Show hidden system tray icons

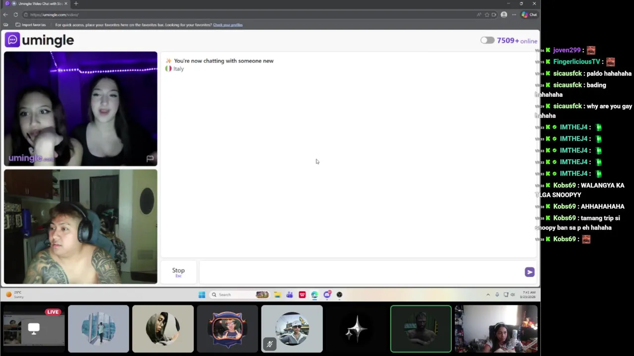(x=488, y=295)
